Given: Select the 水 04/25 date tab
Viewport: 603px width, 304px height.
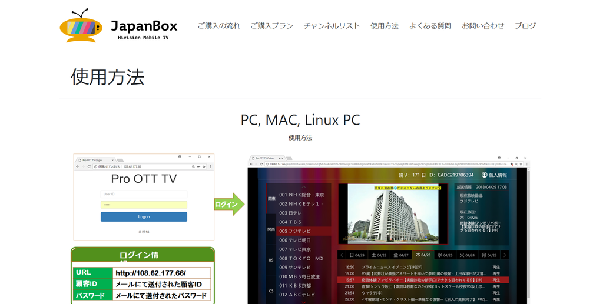Looking at the screenshot, I should 445,255.
